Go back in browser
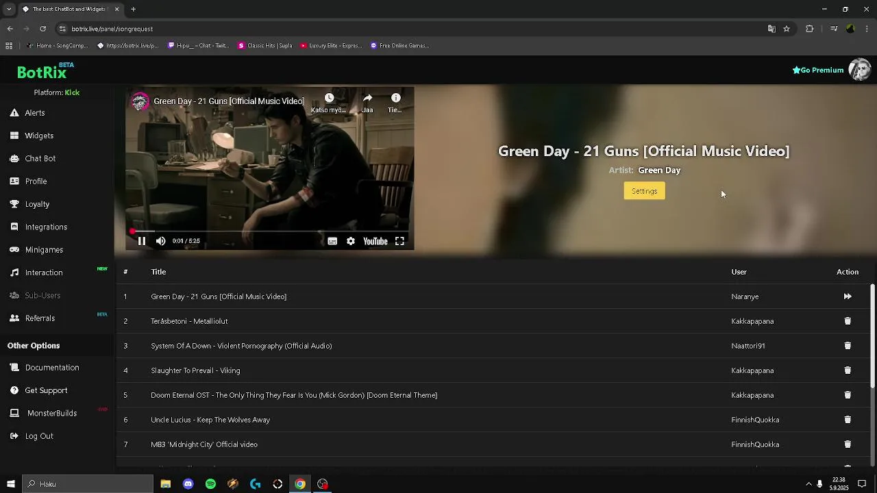877x493 pixels. pos(10,29)
